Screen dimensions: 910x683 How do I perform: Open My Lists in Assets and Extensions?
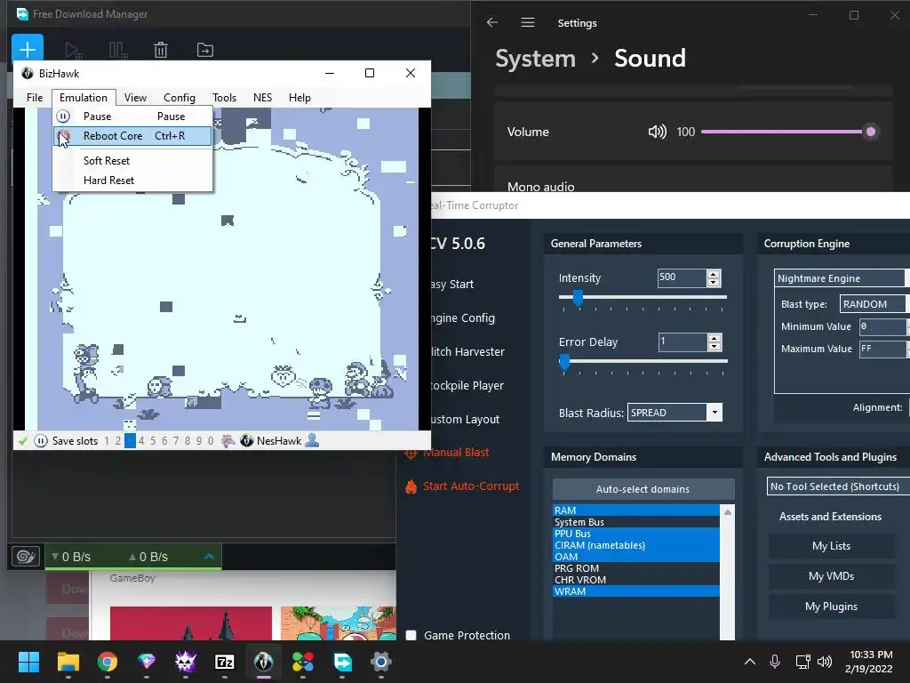pos(832,546)
